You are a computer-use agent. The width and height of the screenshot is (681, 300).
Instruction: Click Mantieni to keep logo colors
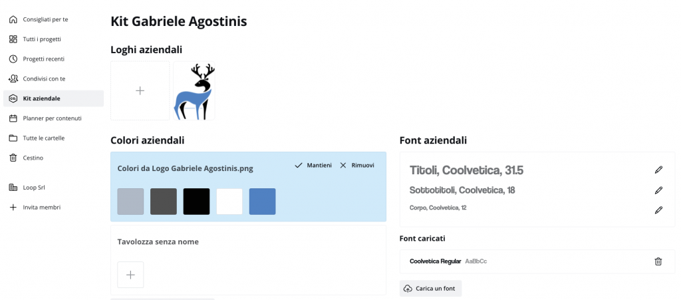click(313, 165)
